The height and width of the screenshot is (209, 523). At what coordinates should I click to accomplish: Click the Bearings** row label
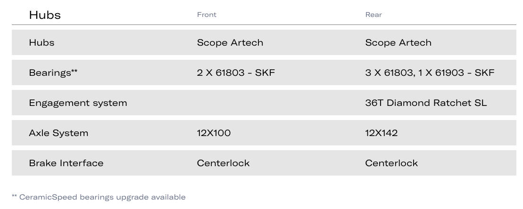point(53,72)
